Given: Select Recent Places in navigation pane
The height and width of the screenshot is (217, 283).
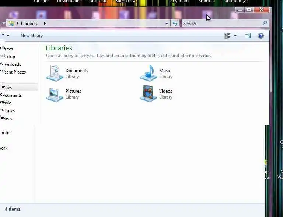Looking at the screenshot, I should pos(13,72).
